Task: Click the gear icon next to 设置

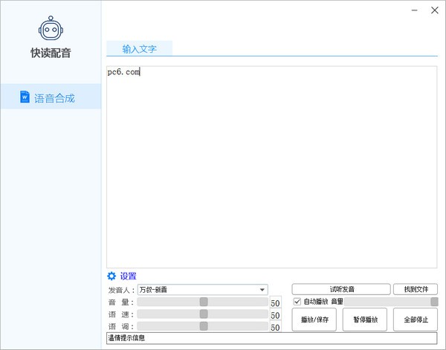Action: [x=112, y=276]
